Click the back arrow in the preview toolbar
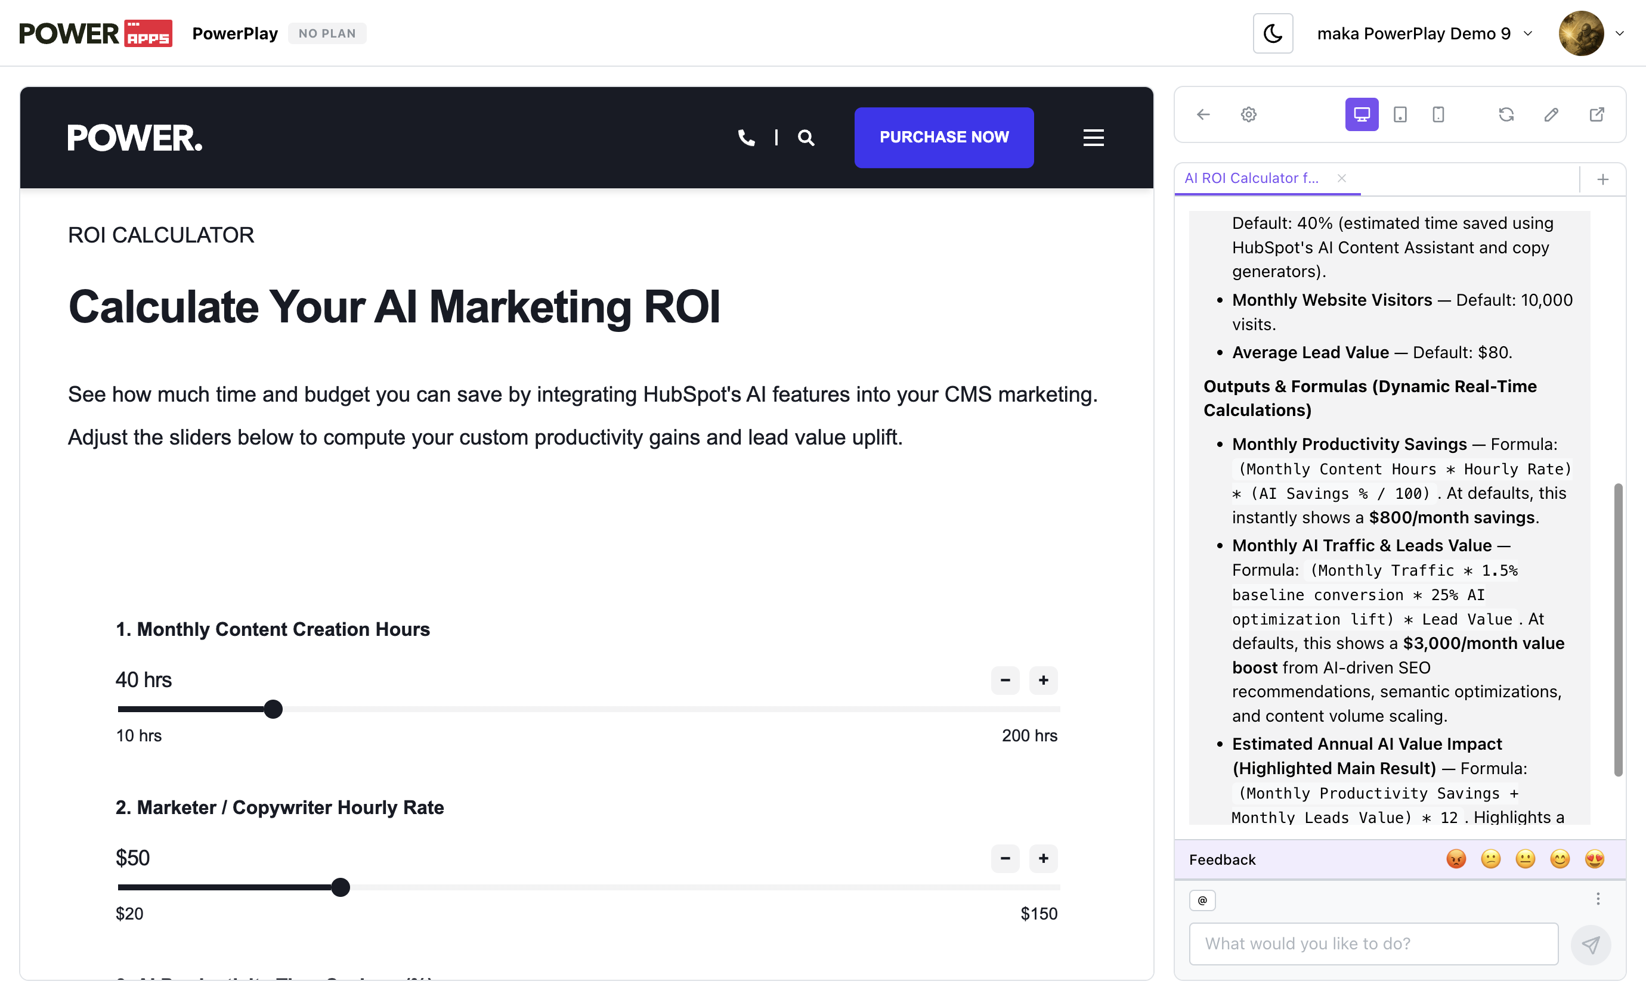This screenshot has width=1646, height=1000. tap(1203, 115)
